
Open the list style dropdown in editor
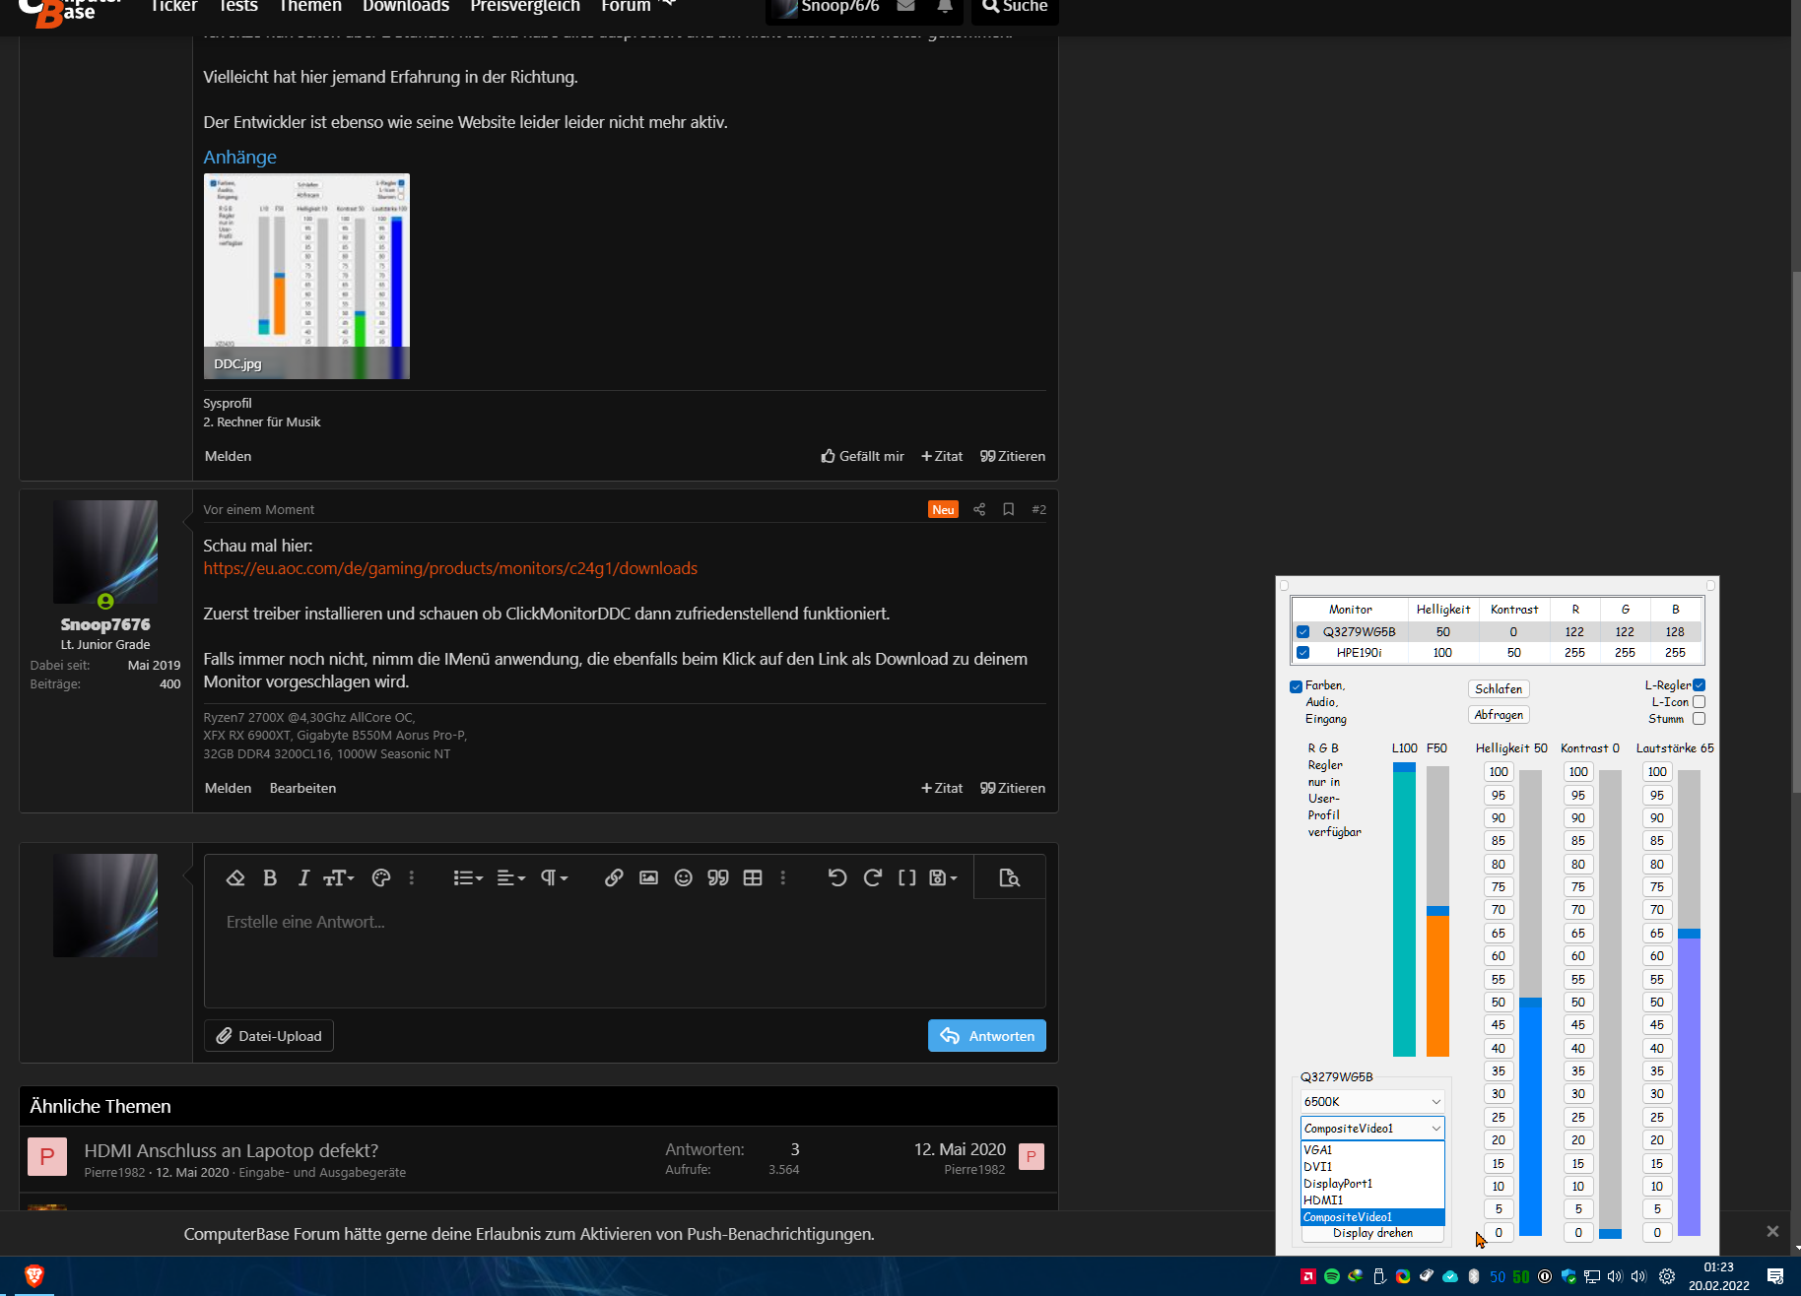point(468,877)
